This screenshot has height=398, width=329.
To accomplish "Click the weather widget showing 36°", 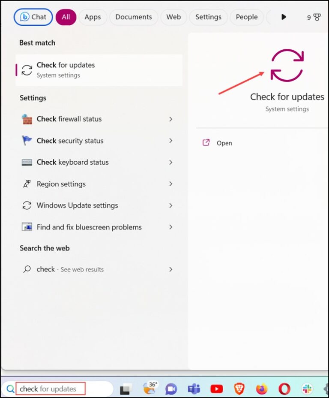I will coord(150,388).
